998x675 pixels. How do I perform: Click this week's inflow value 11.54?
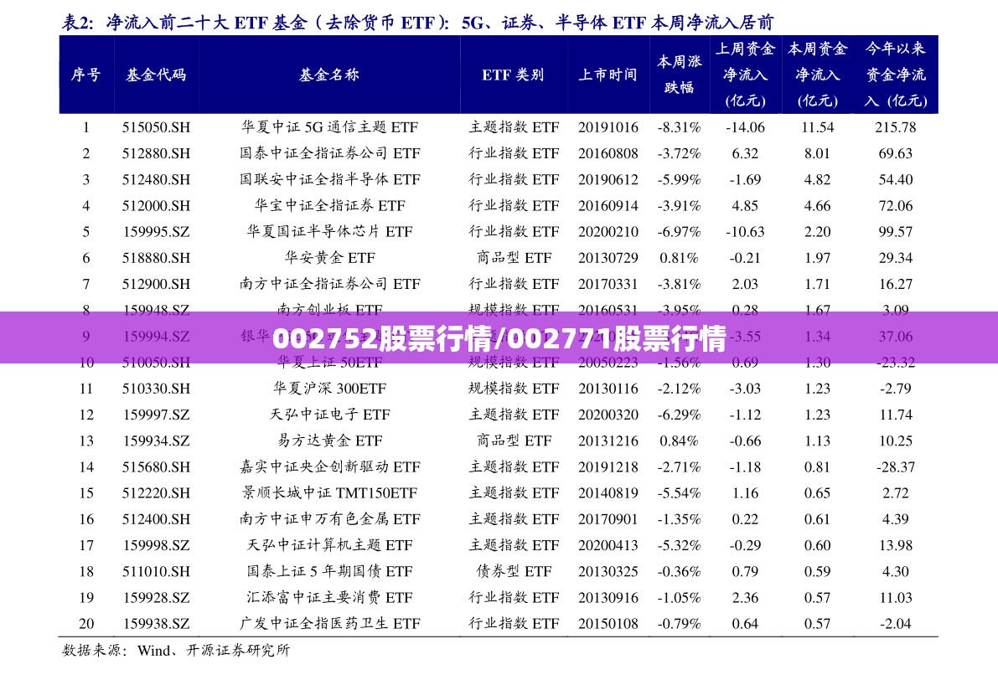point(817,127)
